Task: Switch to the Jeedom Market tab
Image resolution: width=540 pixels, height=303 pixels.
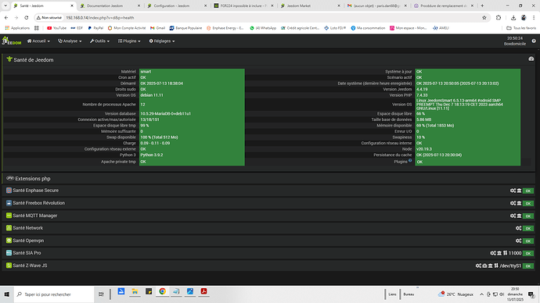Action: 310,5
